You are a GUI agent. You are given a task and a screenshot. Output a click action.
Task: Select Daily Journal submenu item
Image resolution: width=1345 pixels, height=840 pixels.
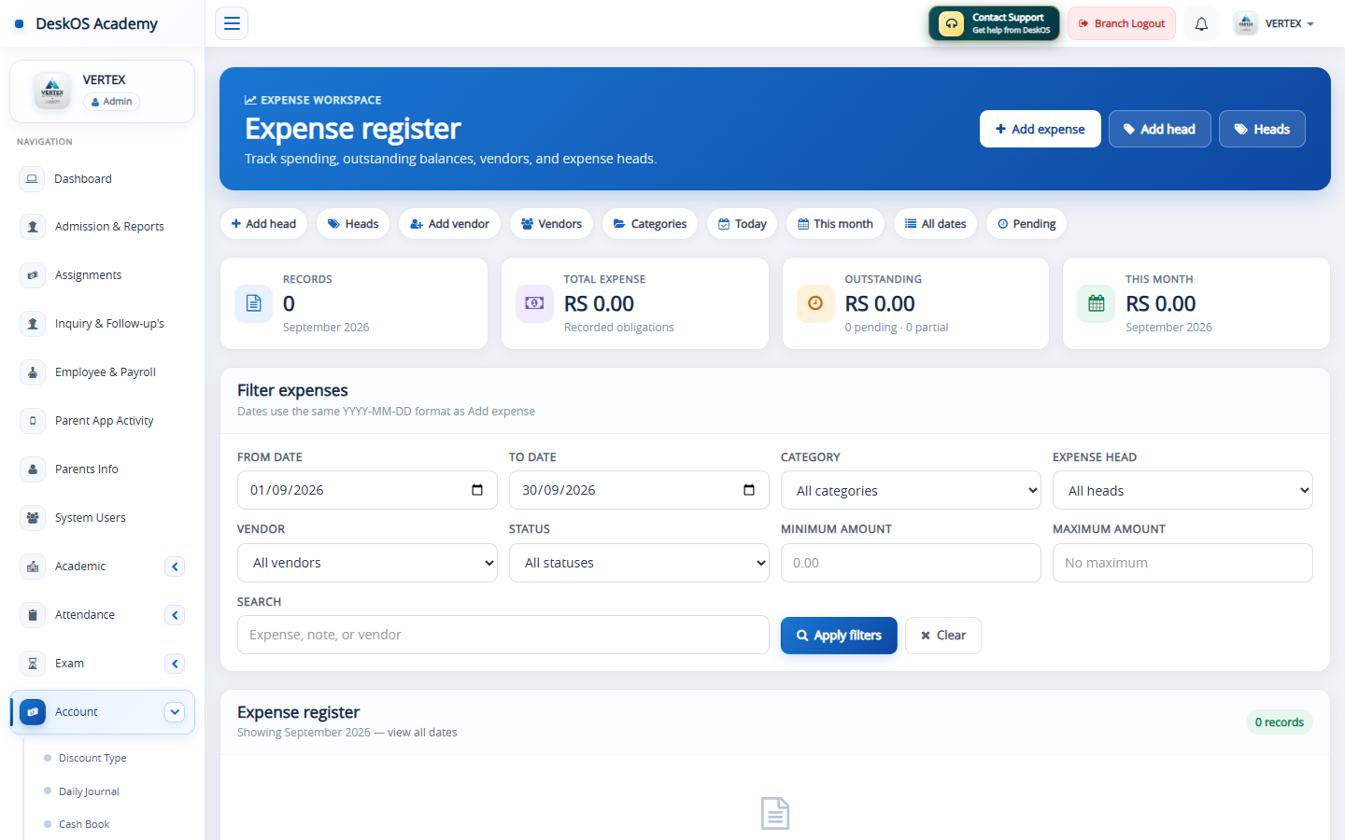tap(89, 791)
